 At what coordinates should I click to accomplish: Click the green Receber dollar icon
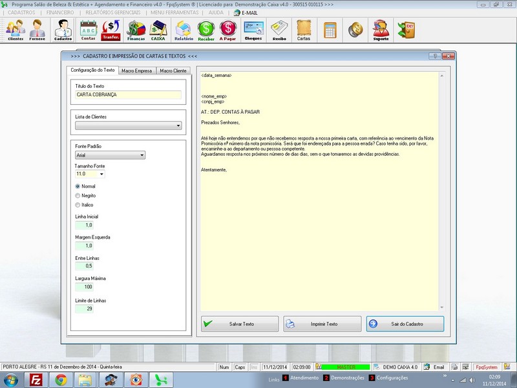tap(206, 30)
